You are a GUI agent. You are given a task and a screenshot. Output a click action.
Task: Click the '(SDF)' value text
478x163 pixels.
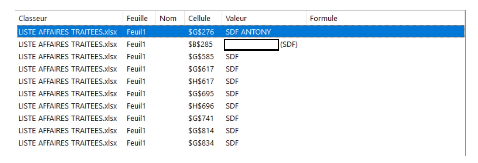(289, 44)
